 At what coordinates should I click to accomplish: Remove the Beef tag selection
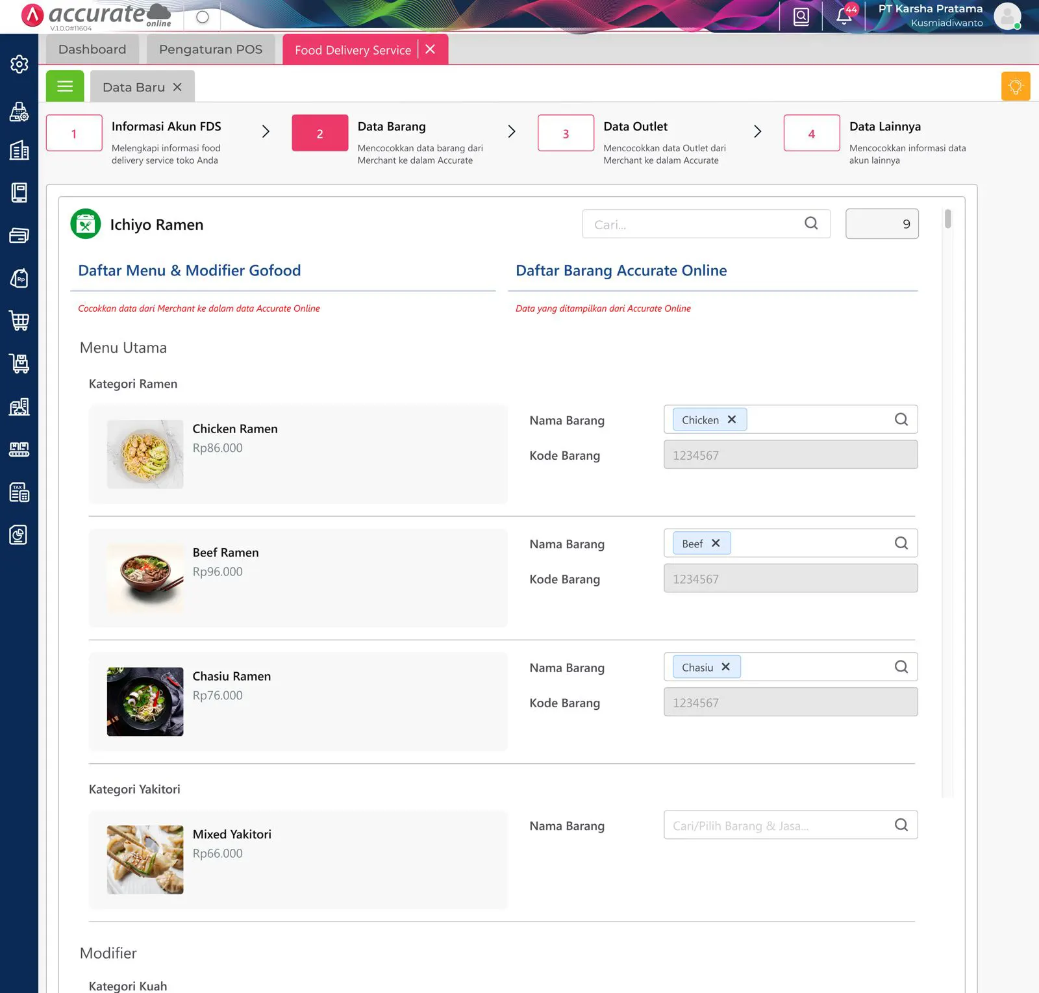click(716, 544)
